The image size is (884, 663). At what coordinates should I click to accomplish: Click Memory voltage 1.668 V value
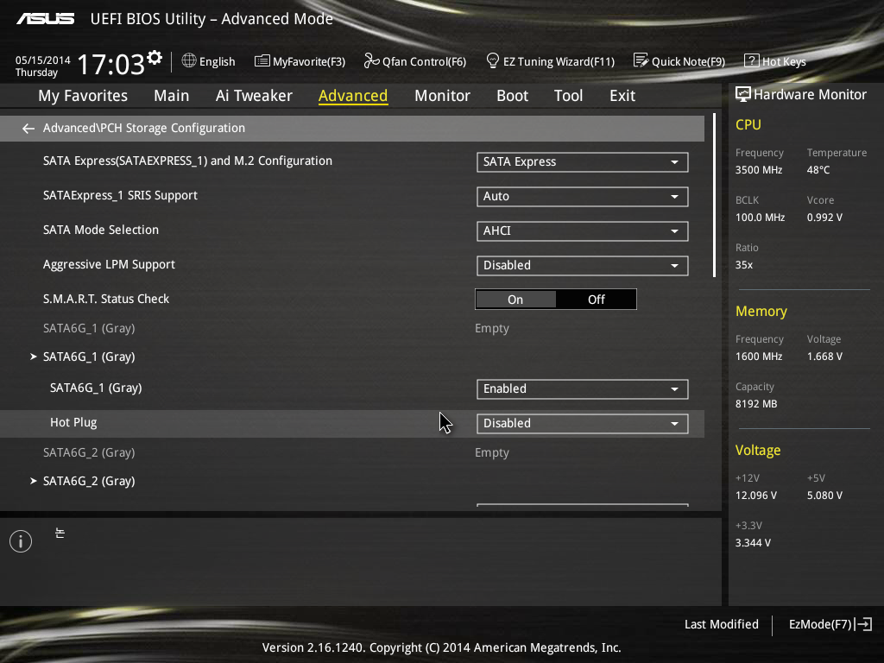(824, 357)
